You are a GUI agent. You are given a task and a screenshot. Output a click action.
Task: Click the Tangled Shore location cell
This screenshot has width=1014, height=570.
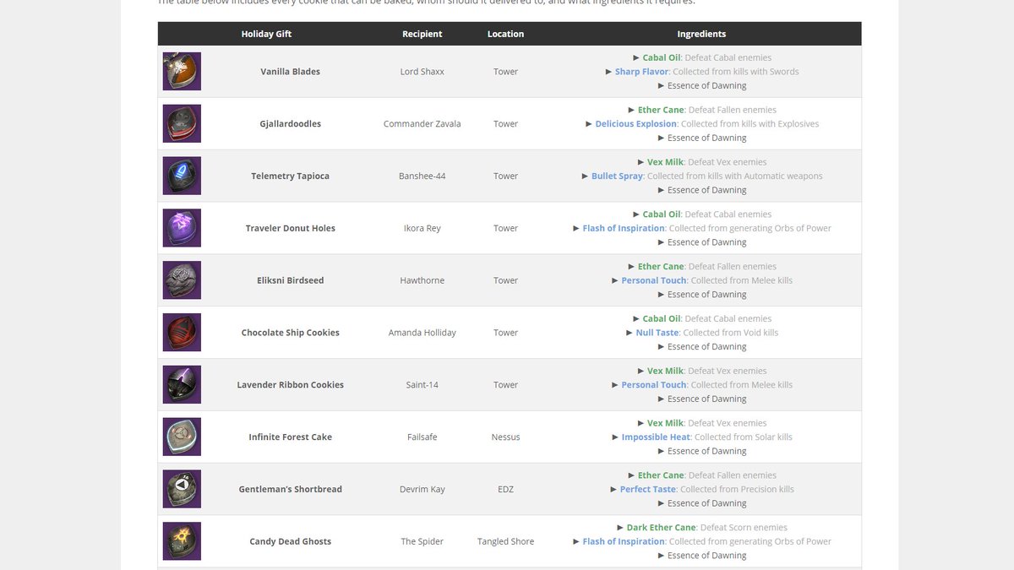[505, 542]
